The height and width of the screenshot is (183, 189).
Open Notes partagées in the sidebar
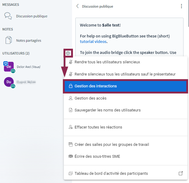pos(29,40)
